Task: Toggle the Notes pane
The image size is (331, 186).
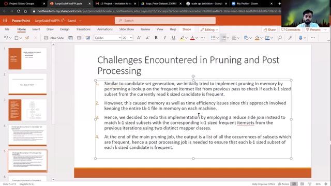Action: (x=283, y=184)
